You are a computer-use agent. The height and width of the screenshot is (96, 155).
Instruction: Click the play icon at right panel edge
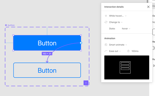pos(154,66)
